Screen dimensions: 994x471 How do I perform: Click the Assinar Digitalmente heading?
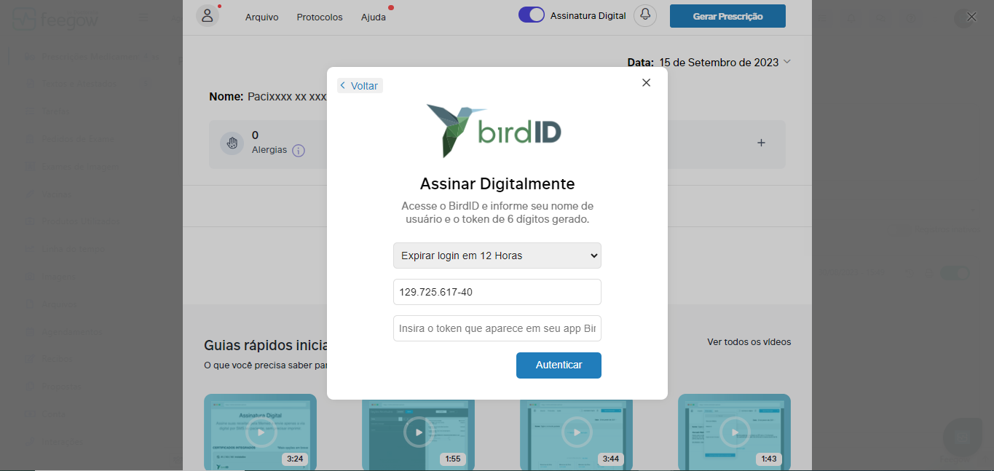click(497, 183)
